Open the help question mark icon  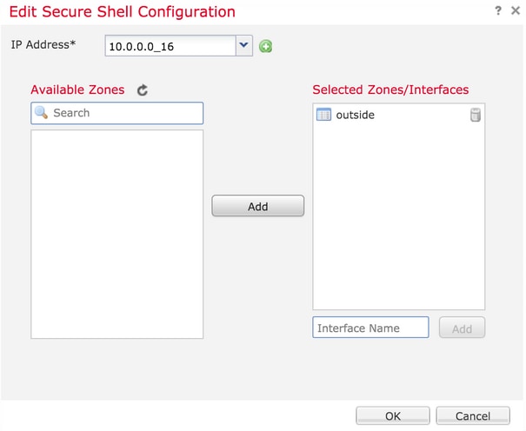[498, 10]
